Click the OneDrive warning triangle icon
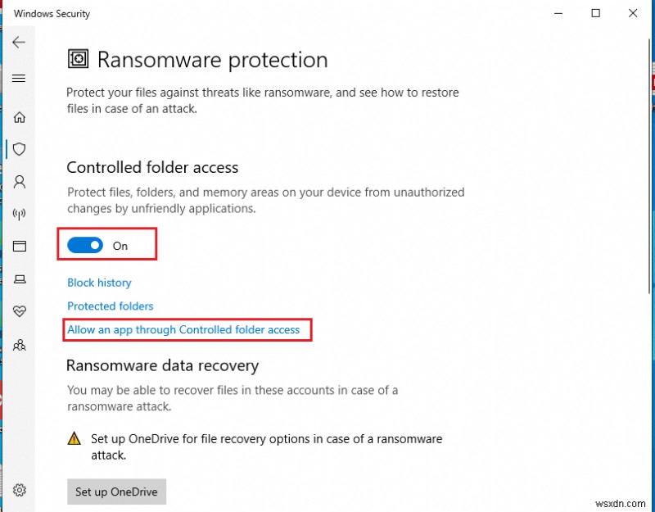 [75, 439]
